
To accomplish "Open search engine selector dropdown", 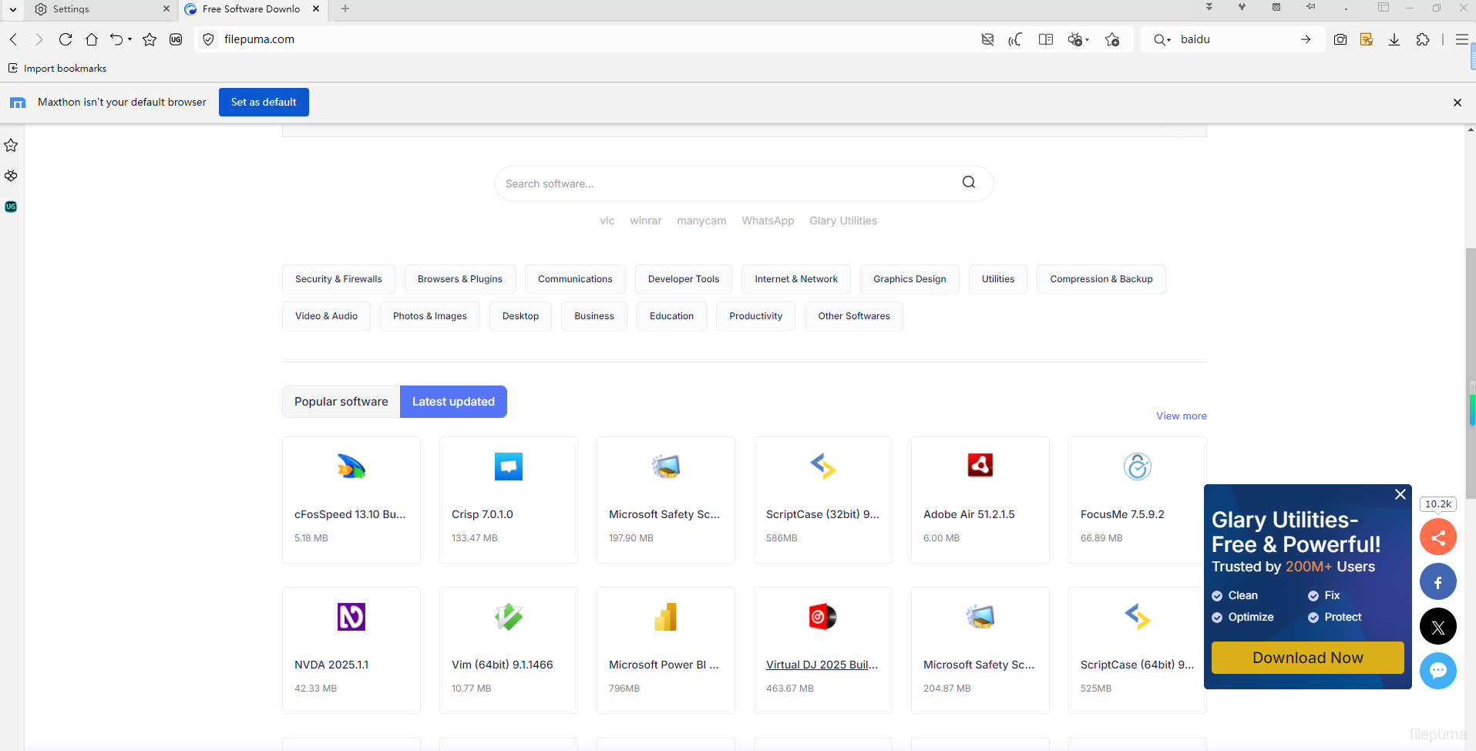I will click(1162, 39).
